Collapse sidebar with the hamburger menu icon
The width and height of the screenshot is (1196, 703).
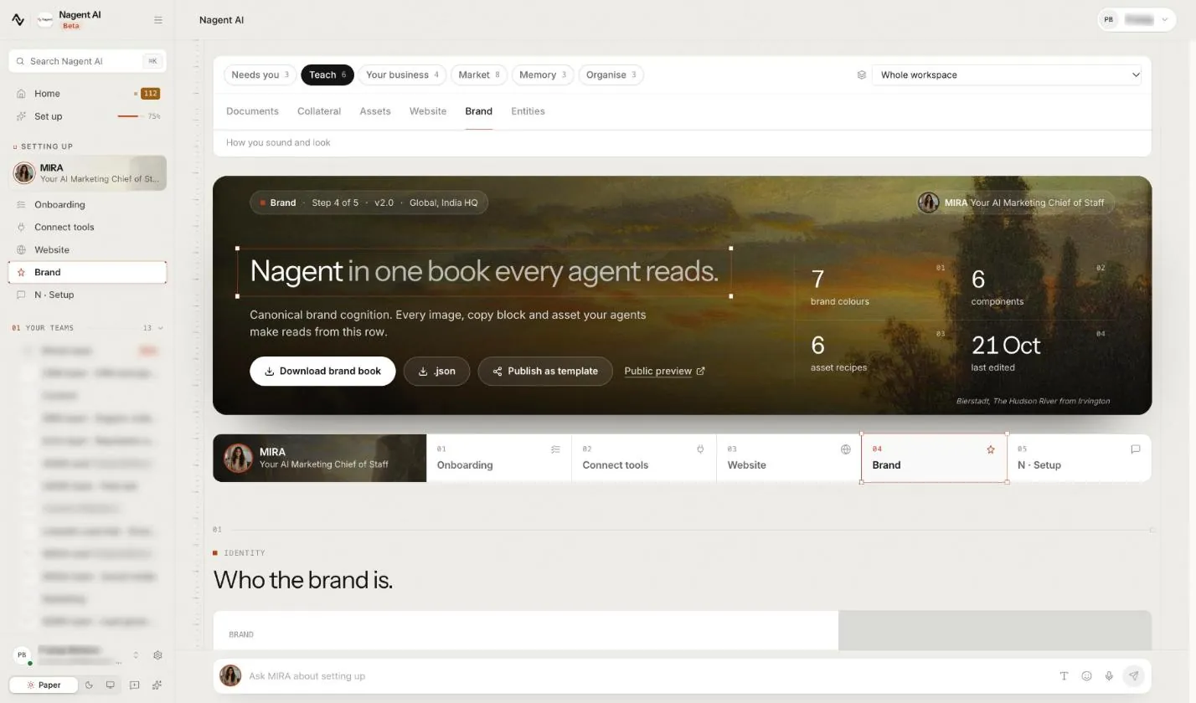click(158, 20)
